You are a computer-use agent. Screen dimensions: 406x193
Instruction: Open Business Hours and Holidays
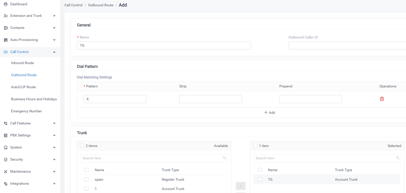coord(34,99)
